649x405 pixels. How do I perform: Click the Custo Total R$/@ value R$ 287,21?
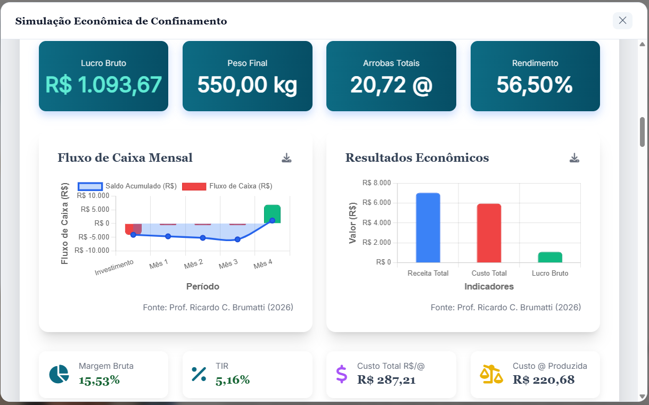click(387, 380)
